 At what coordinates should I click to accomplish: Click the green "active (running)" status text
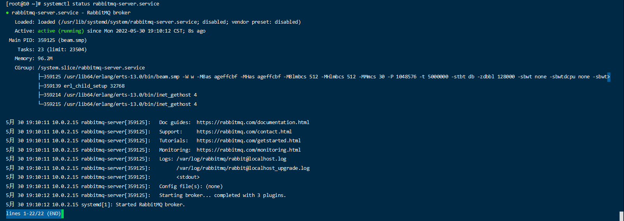click(x=61, y=31)
